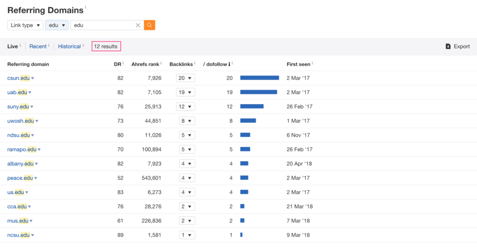The height and width of the screenshot is (249, 477).
Task: Click info icon next to Ahrefs rank
Action: (163, 63)
